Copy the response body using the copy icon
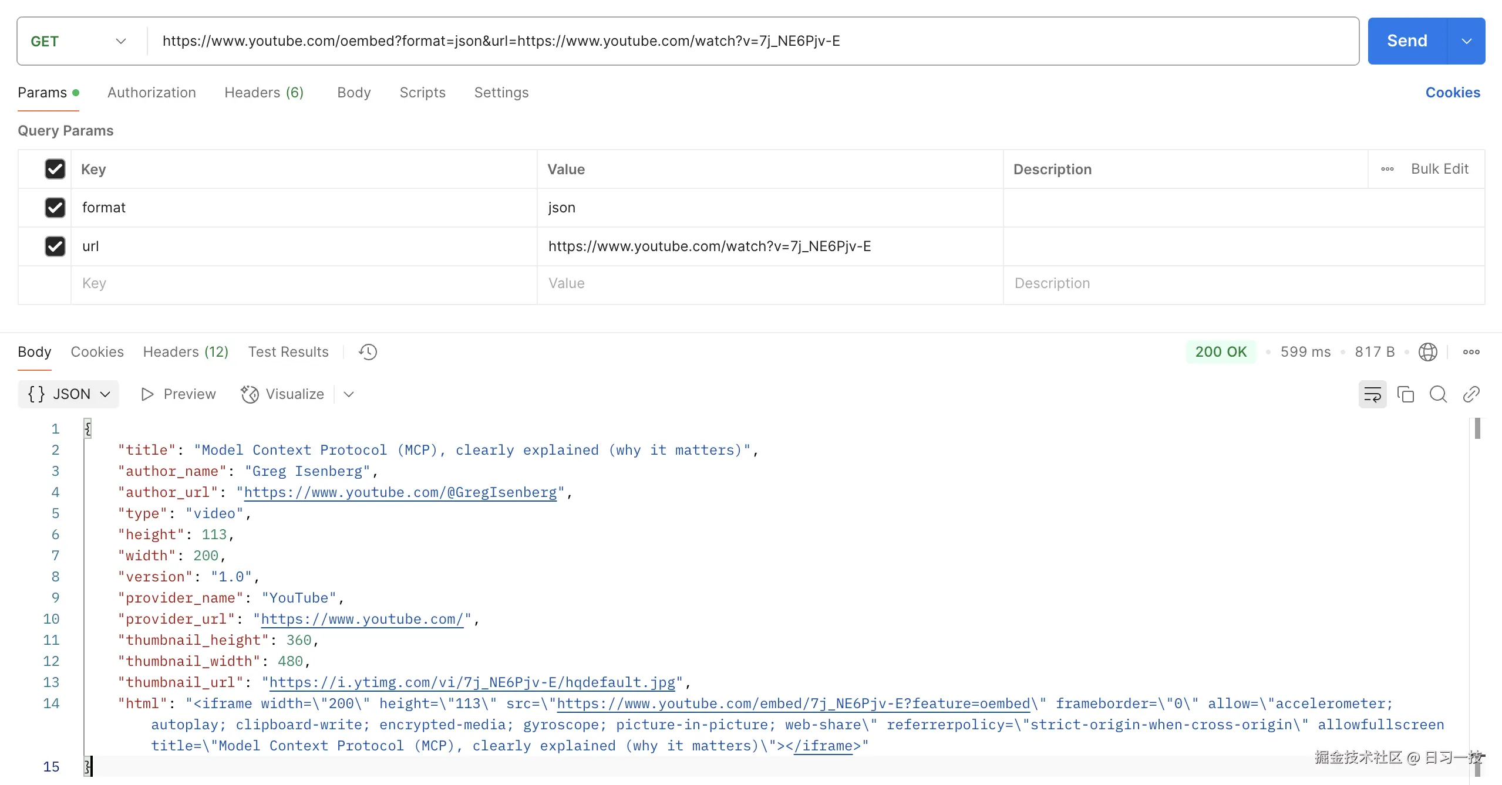Image resolution: width=1502 pixels, height=785 pixels. tap(1405, 394)
